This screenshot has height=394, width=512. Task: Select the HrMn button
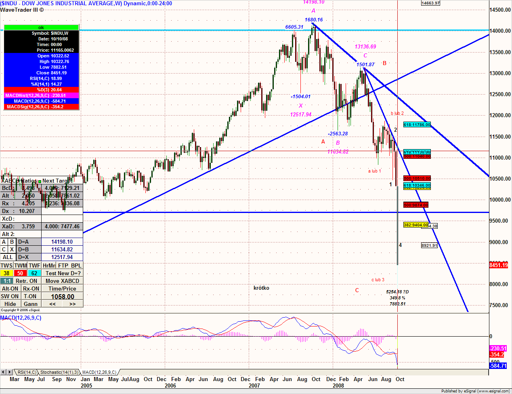click(x=49, y=265)
